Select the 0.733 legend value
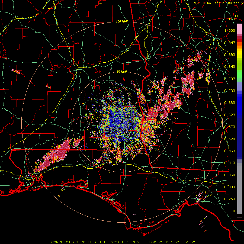 pos(230,91)
